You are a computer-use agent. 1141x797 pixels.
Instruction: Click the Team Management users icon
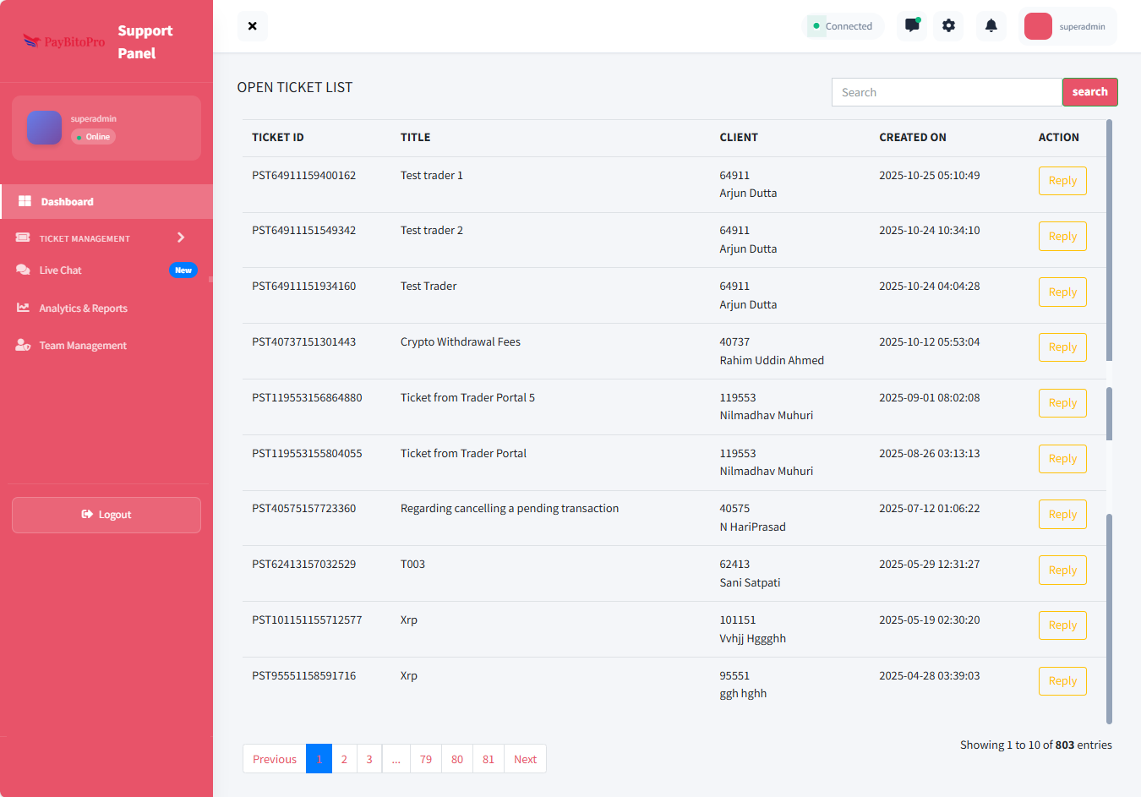click(x=23, y=346)
